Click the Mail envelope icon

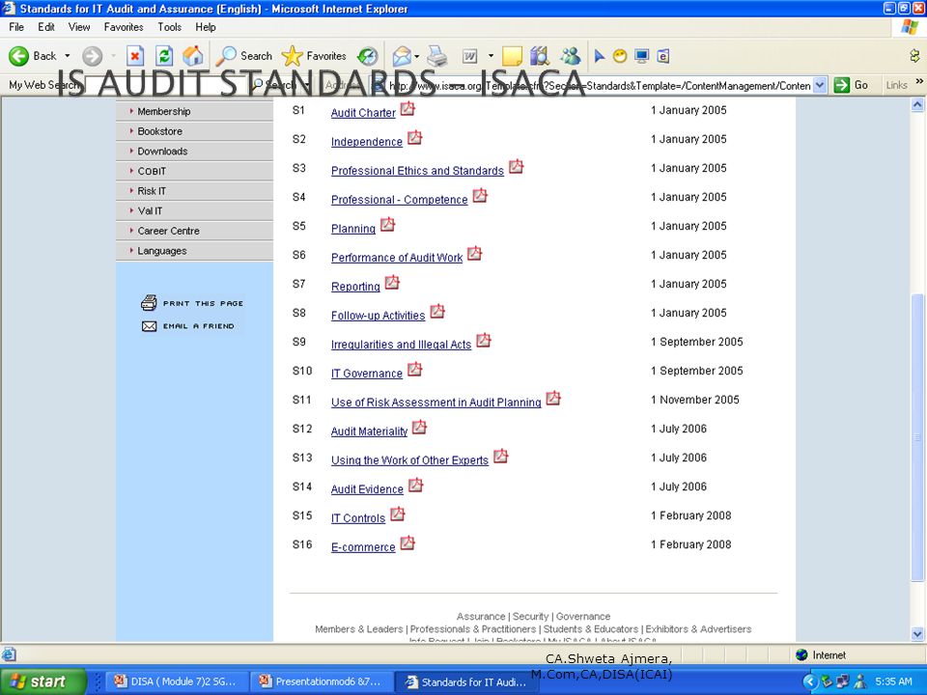[402, 56]
